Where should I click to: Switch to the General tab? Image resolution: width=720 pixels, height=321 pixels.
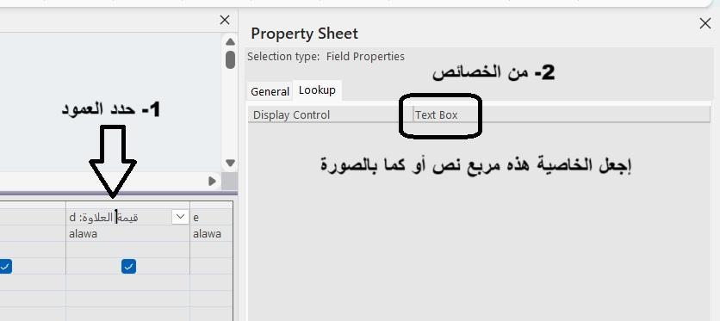click(x=270, y=92)
